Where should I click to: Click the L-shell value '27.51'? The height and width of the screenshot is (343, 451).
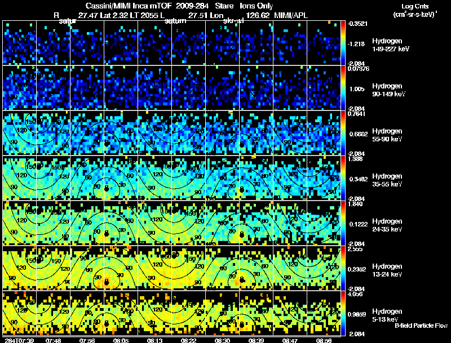click(198, 15)
